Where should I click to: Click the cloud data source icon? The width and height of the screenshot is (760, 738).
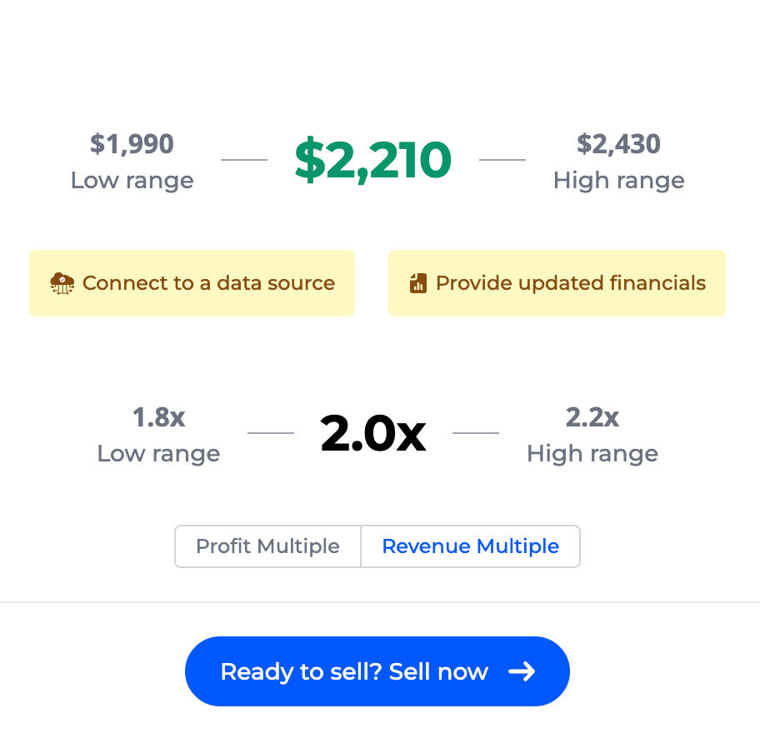coord(62,283)
